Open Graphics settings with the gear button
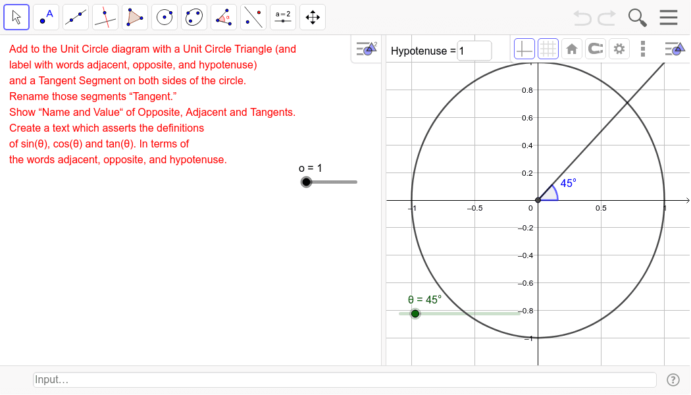Screen dimensions: 691x395 (619, 49)
